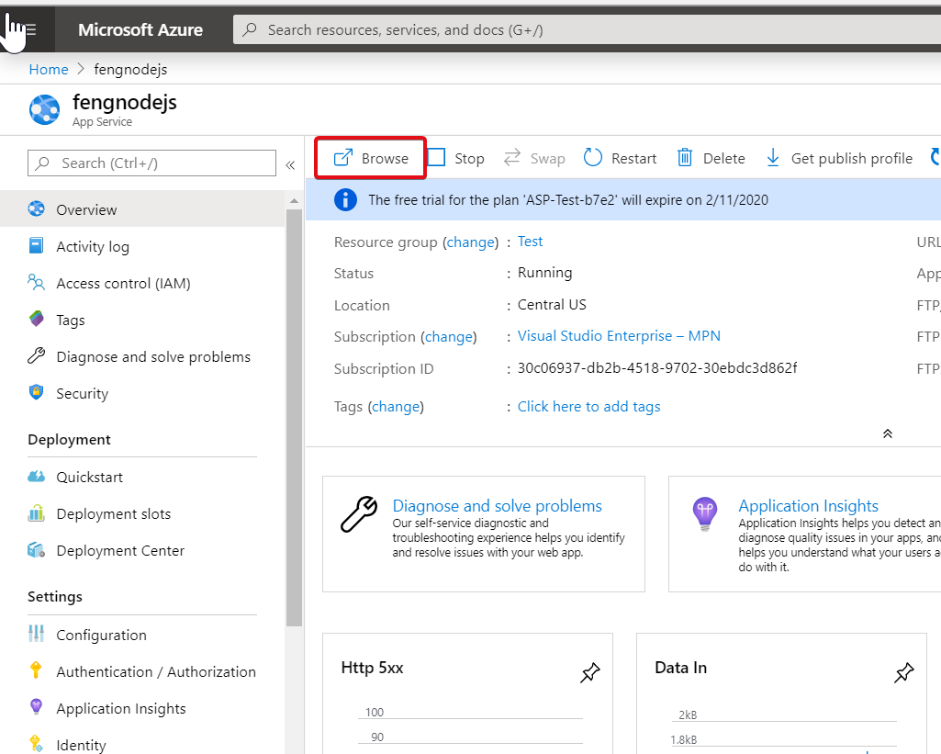Open the Application Insights card title link
941x754 pixels.
pyautogui.click(x=809, y=506)
